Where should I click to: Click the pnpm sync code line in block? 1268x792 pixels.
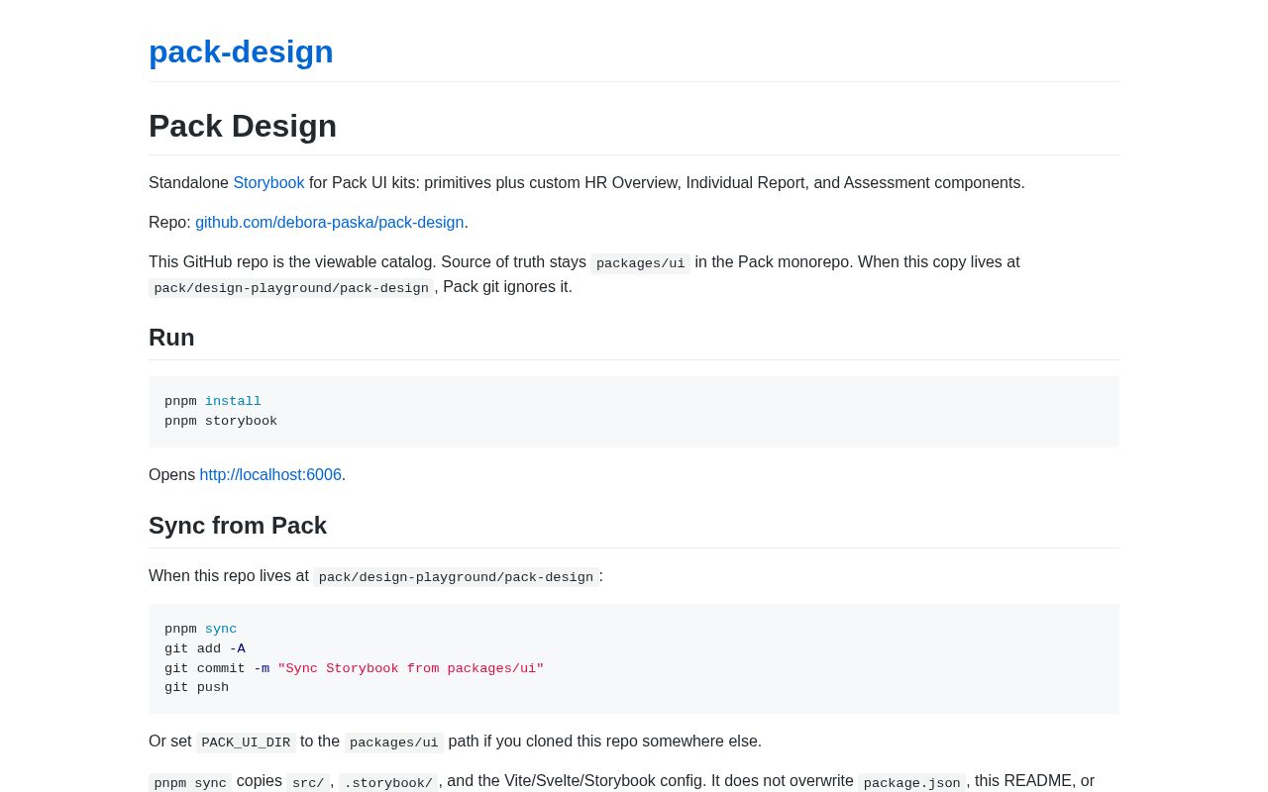pos(201,630)
